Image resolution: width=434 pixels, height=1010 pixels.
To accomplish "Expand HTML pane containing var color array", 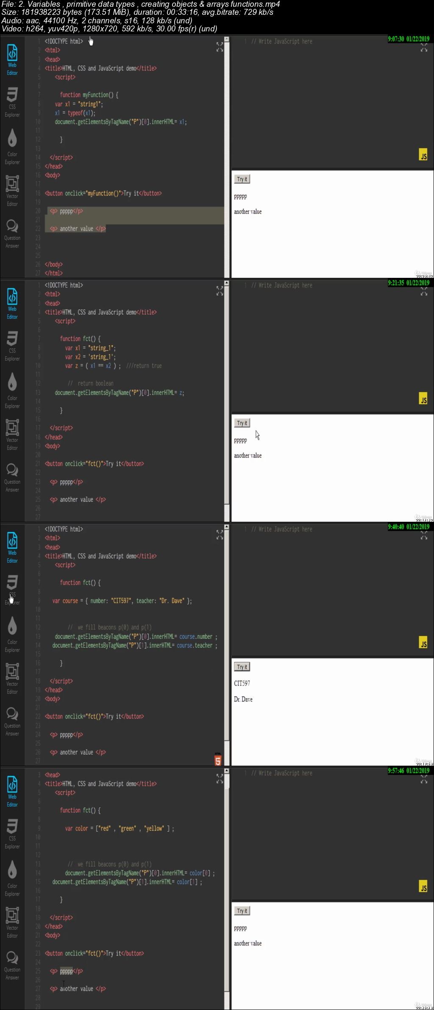I will coord(220,778).
